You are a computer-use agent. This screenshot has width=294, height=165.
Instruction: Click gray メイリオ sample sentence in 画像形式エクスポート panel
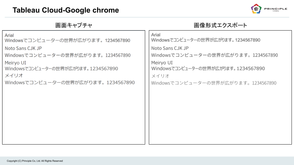pyautogui.click(x=214, y=83)
